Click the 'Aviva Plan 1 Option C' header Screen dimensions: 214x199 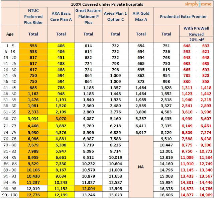click(x=115, y=16)
